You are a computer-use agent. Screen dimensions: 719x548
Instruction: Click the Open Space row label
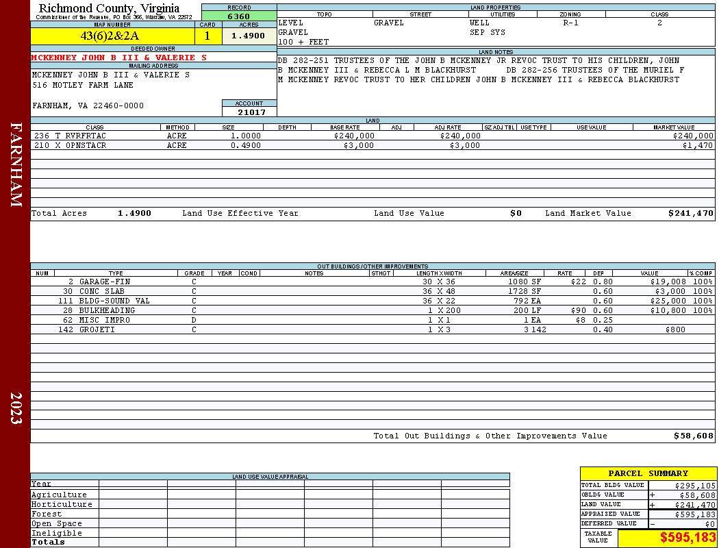tap(56, 524)
